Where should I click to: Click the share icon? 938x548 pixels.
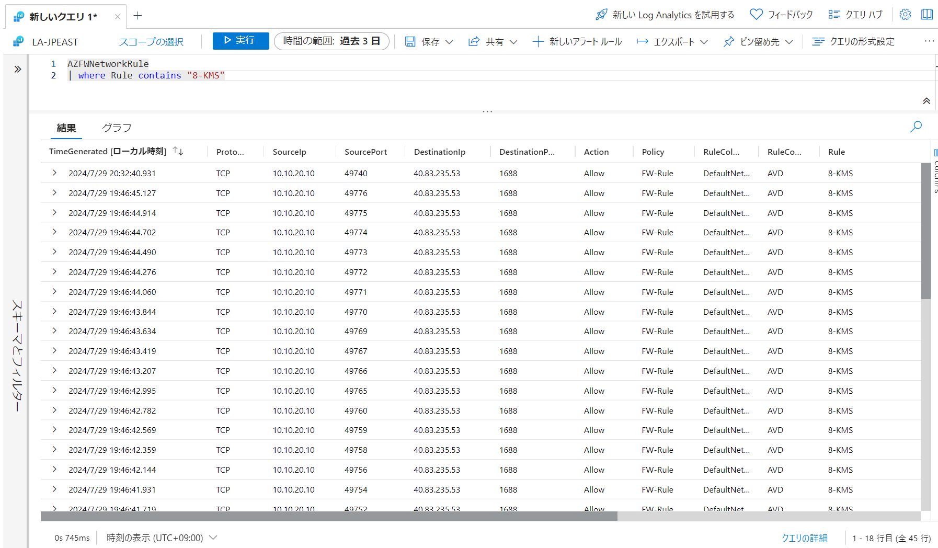click(x=474, y=41)
